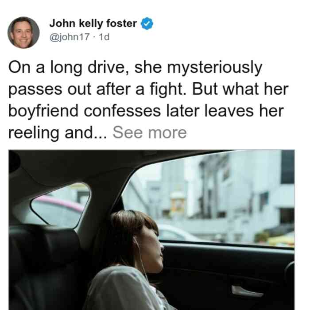Click the silver door handle in photo
310x310 pixels.
pyautogui.click(x=247, y=291)
